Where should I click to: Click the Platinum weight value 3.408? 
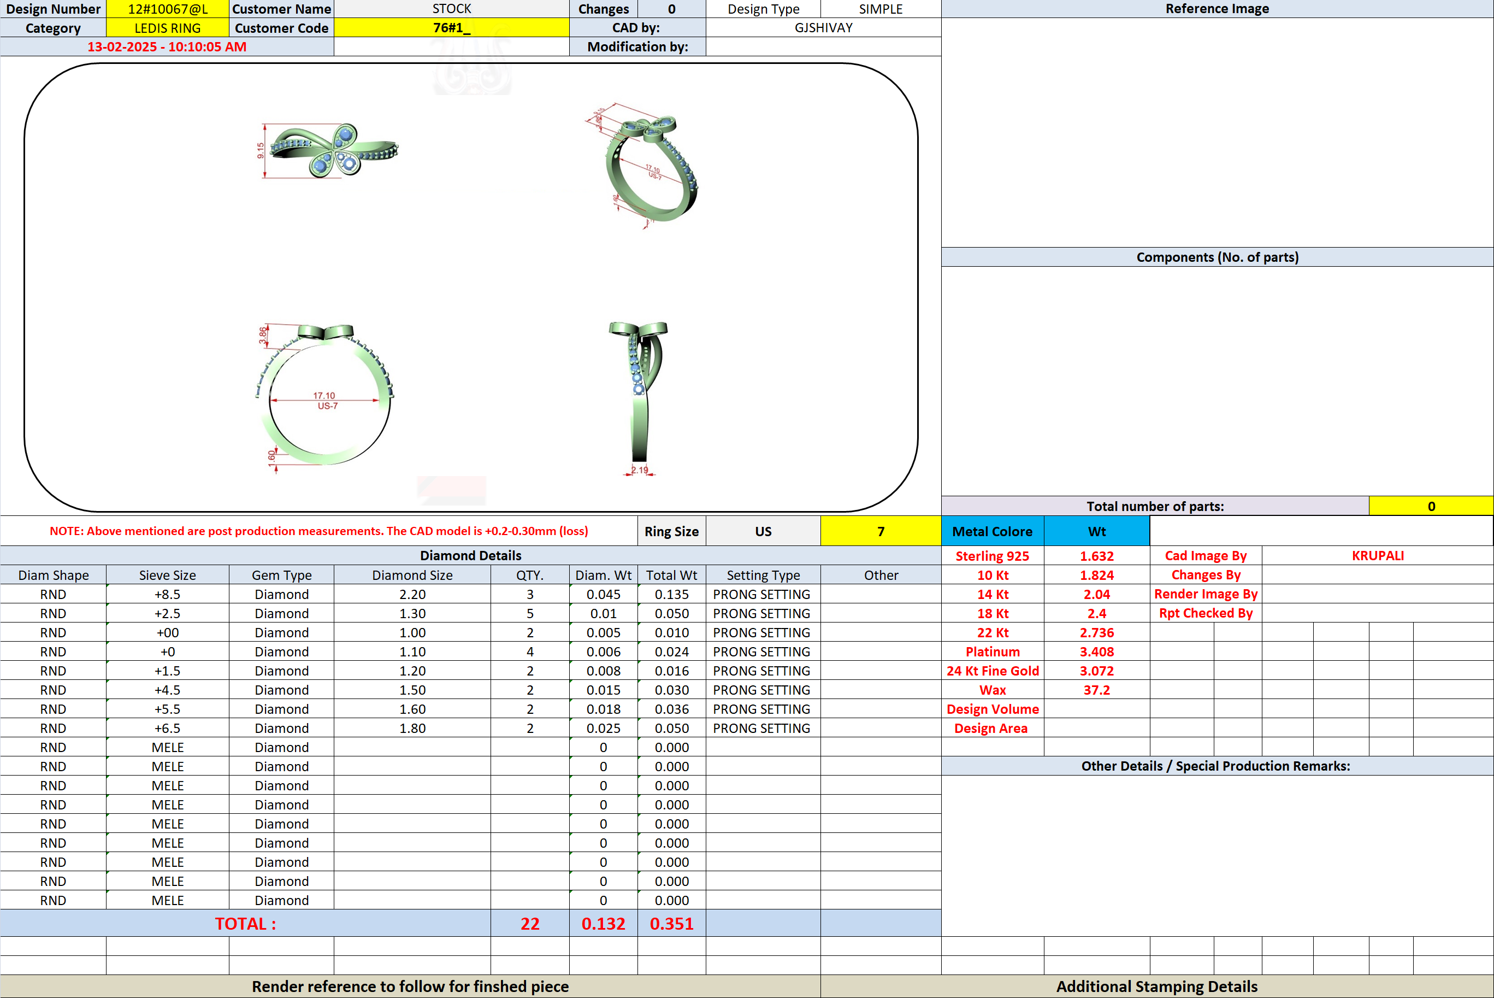coord(1096,651)
